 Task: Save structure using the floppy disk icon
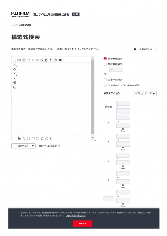click(24, 60)
